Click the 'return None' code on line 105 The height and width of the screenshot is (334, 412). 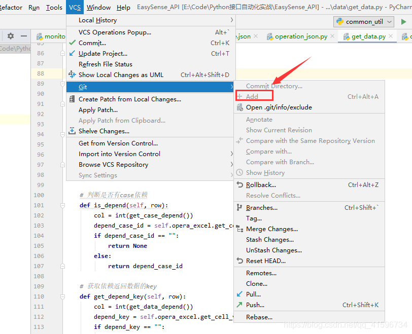(127, 246)
